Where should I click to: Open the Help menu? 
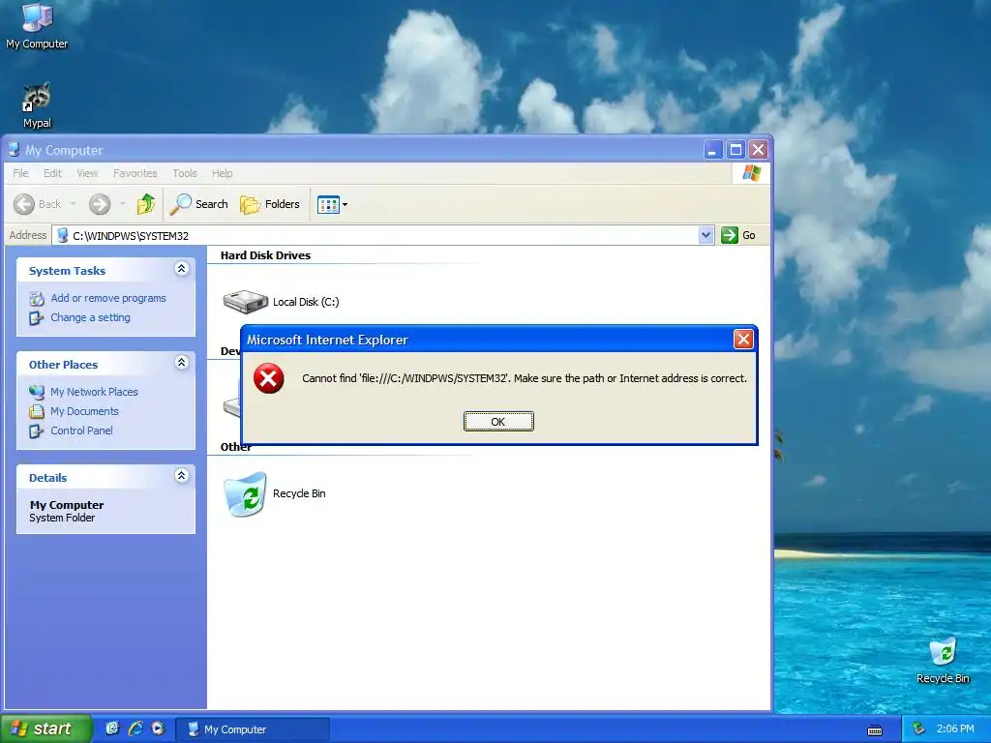coord(222,173)
